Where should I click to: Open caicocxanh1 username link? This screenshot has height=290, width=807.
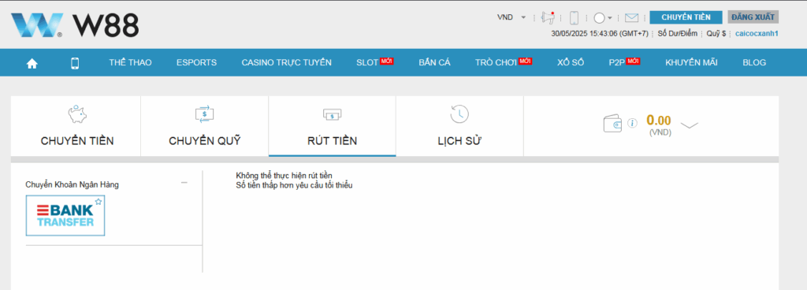click(757, 34)
